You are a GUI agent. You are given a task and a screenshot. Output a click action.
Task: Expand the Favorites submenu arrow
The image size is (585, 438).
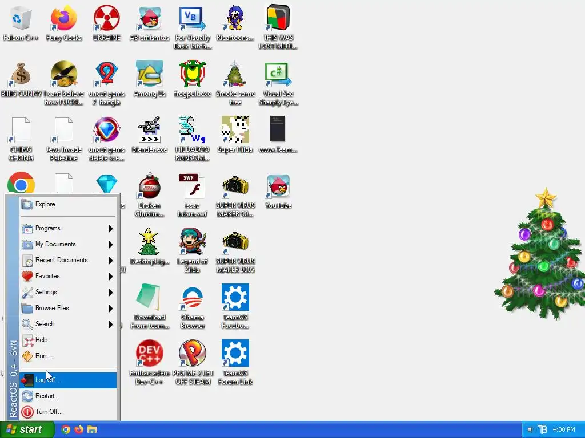(110, 277)
